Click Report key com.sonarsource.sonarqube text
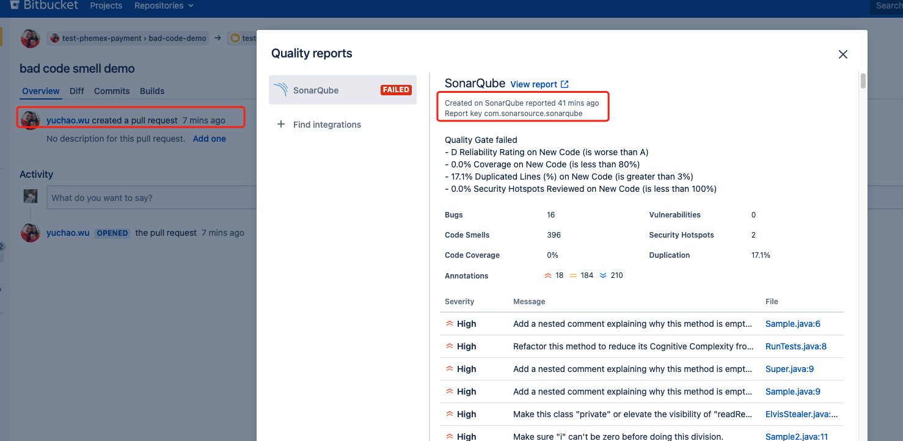This screenshot has width=903, height=441. [513, 114]
